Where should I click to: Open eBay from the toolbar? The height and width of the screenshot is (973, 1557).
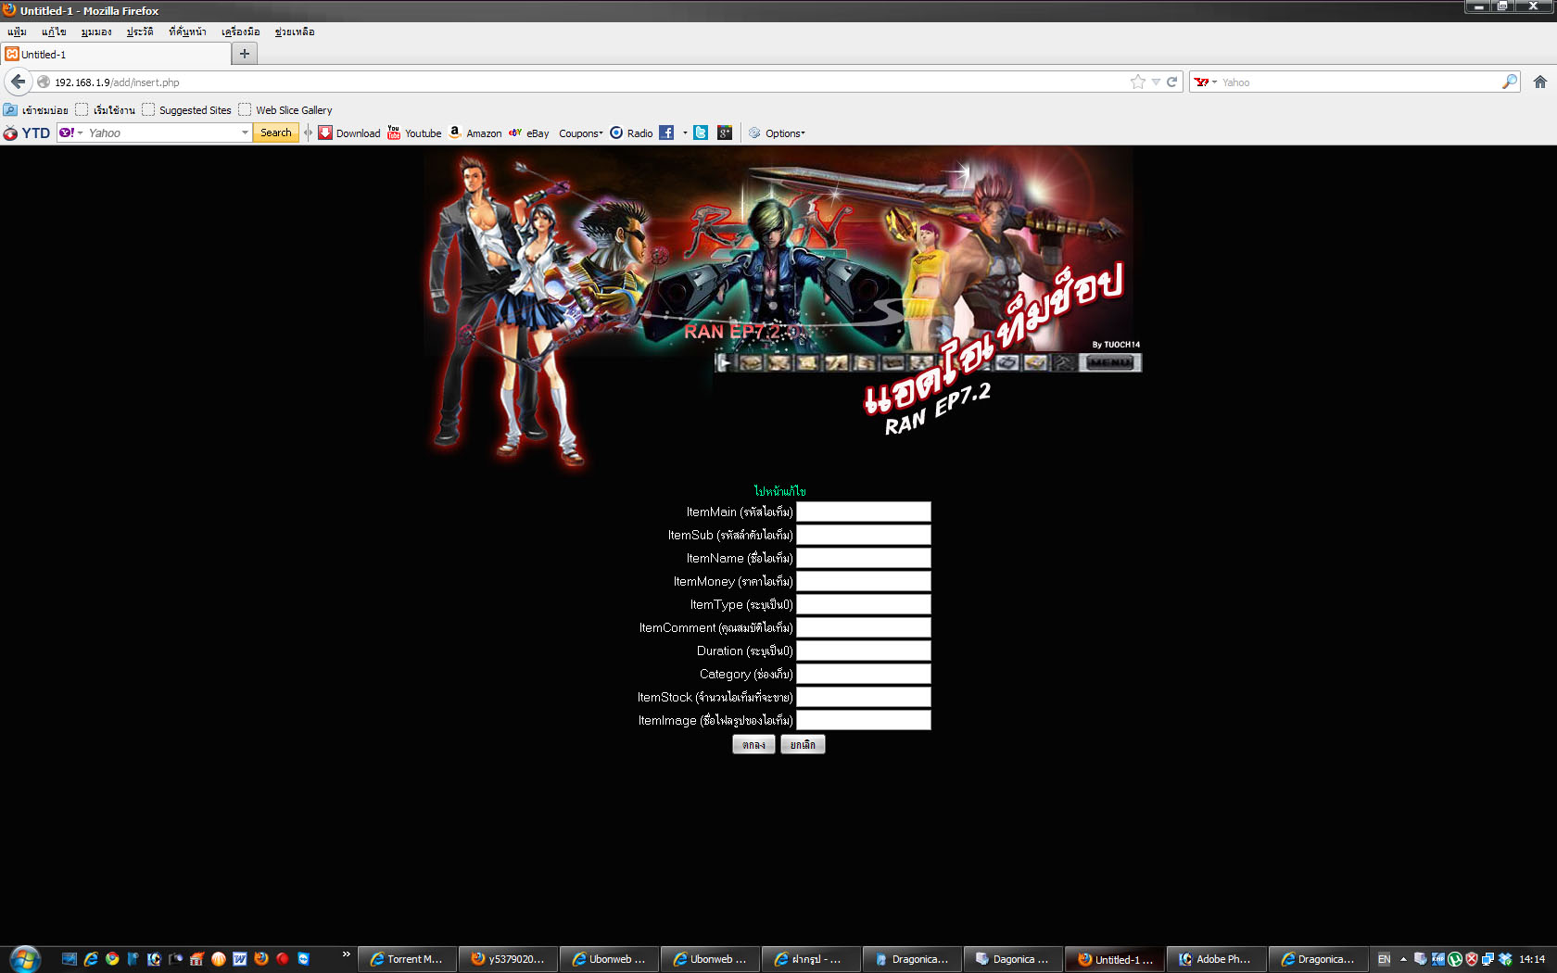click(528, 133)
